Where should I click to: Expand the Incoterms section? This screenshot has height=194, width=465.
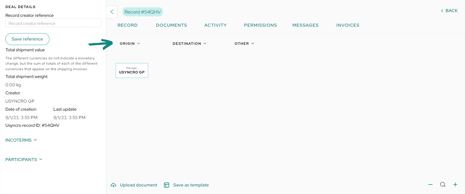click(21, 140)
